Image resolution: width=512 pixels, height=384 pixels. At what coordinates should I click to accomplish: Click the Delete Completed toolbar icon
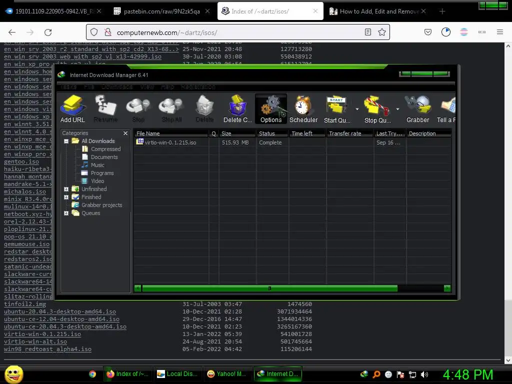coord(237,108)
